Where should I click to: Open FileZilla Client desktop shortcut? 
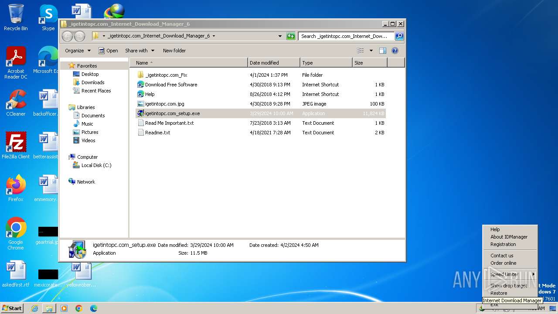coord(16,146)
